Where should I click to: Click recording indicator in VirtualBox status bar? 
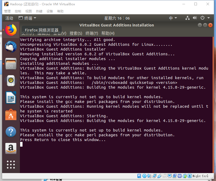point(174,176)
